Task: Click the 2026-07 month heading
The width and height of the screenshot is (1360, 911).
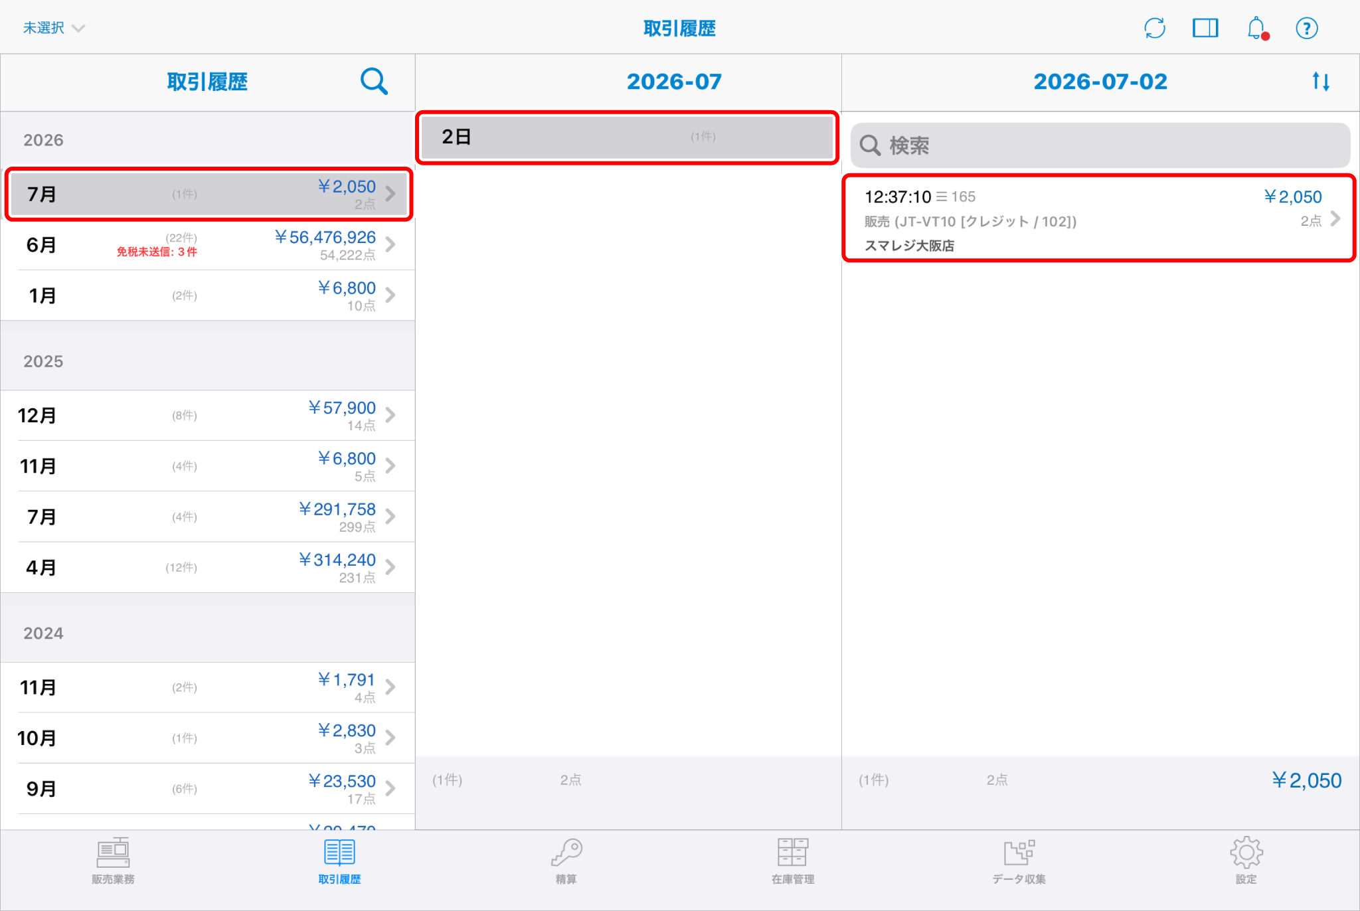Action: [x=674, y=82]
